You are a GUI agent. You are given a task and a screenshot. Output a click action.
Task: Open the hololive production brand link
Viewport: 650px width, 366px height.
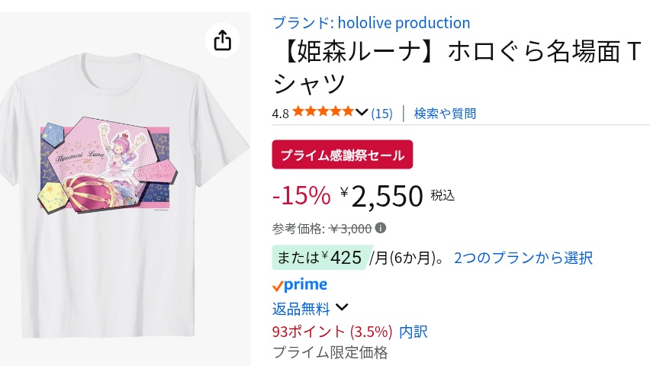tap(372, 23)
